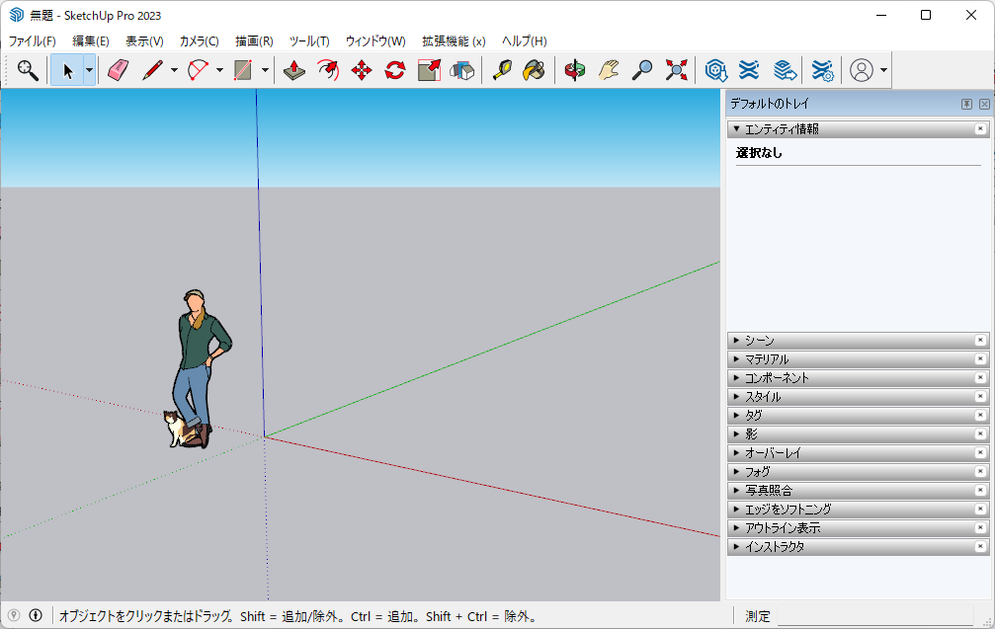Toggle auto-hide pin on default tray
The image size is (995, 629).
tap(966, 104)
